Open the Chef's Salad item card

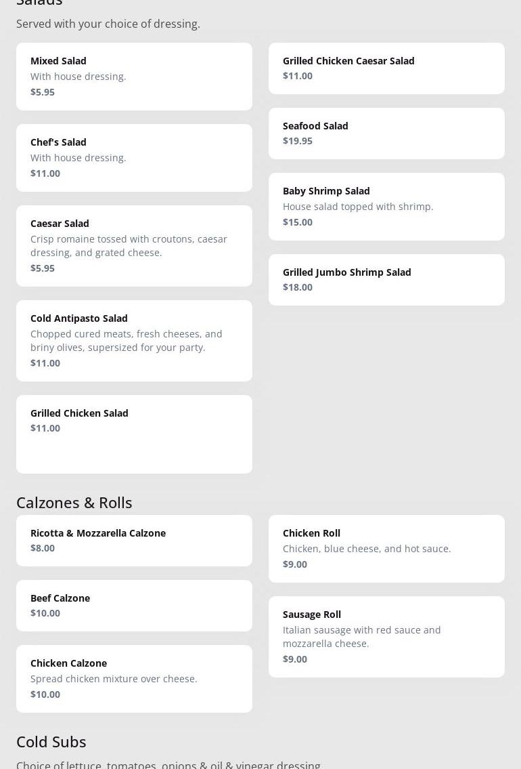pyautogui.click(x=134, y=157)
